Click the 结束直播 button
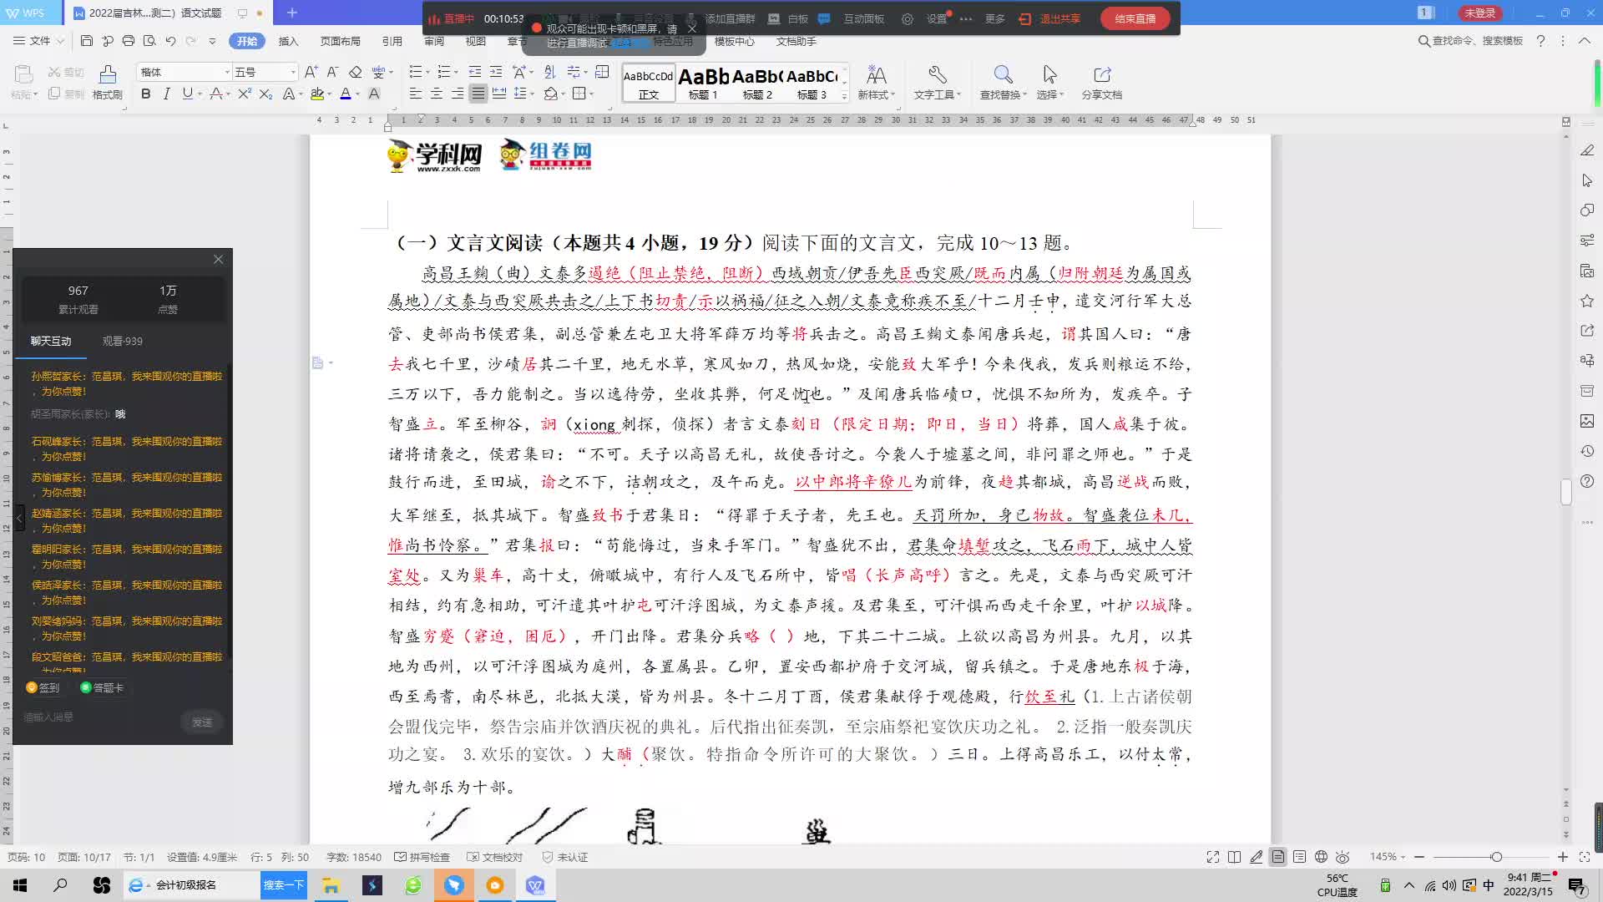 [x=1135, y=18]
